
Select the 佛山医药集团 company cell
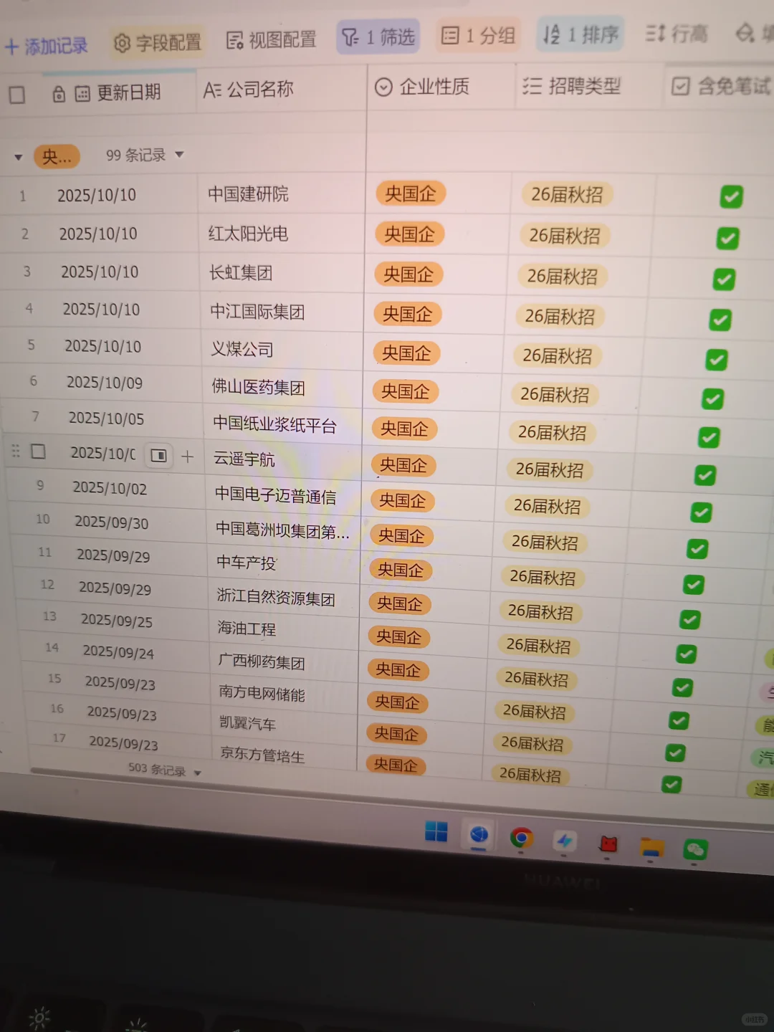(282, 388)
